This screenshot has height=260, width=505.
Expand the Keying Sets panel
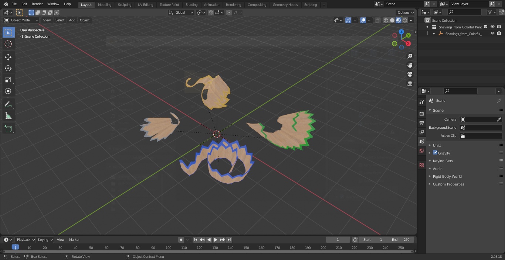click(443, 161)
